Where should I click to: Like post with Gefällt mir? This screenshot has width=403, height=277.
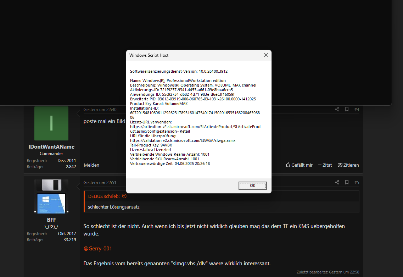tap(299, 165)
